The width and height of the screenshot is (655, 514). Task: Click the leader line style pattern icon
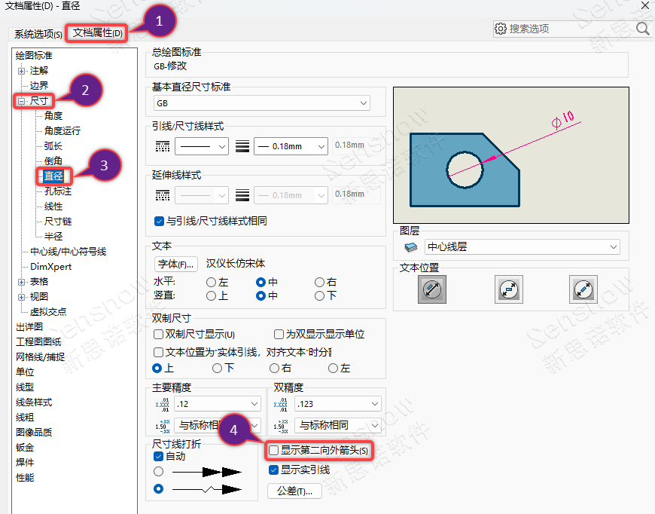pos(162,145)
